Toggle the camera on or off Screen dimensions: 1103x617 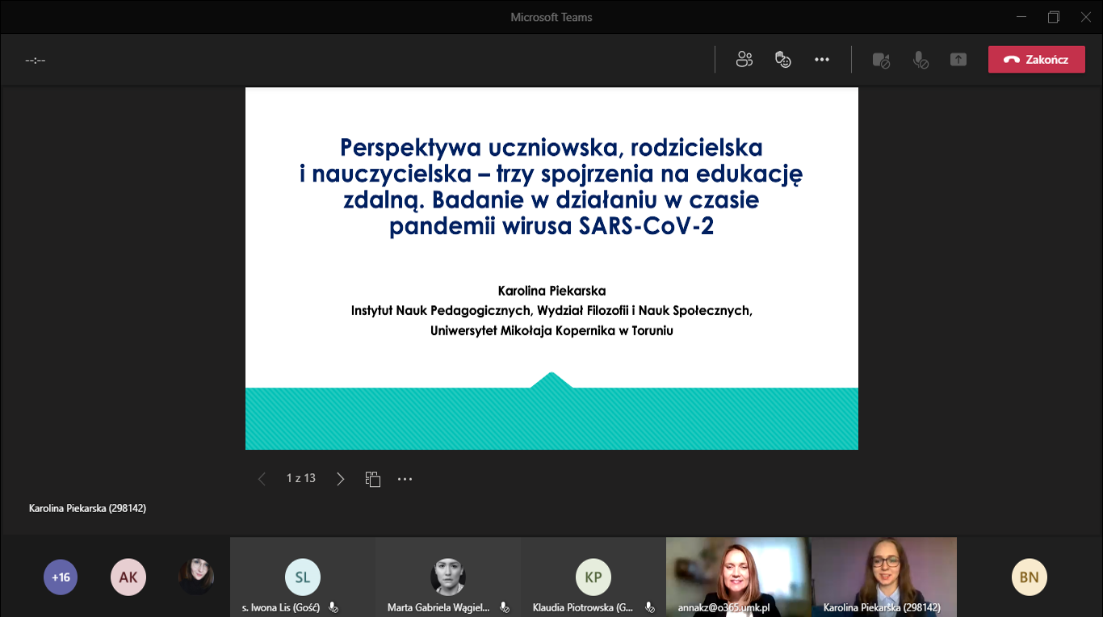click(881, 60)
